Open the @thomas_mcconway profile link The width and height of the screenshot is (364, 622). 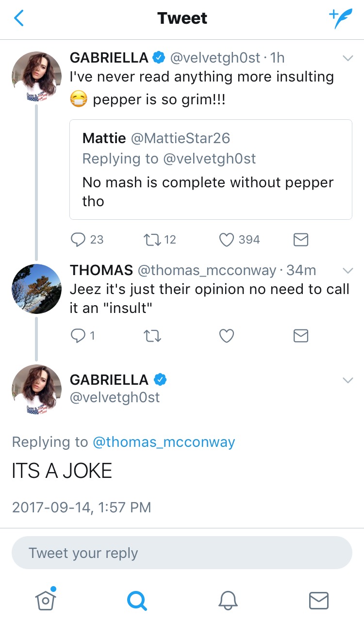tap(164, 442)
